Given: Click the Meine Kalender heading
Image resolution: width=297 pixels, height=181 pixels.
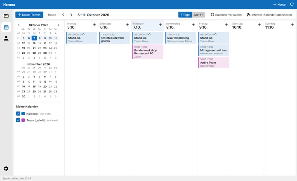Looking at the screenshot, I should [x=27, y=107].
